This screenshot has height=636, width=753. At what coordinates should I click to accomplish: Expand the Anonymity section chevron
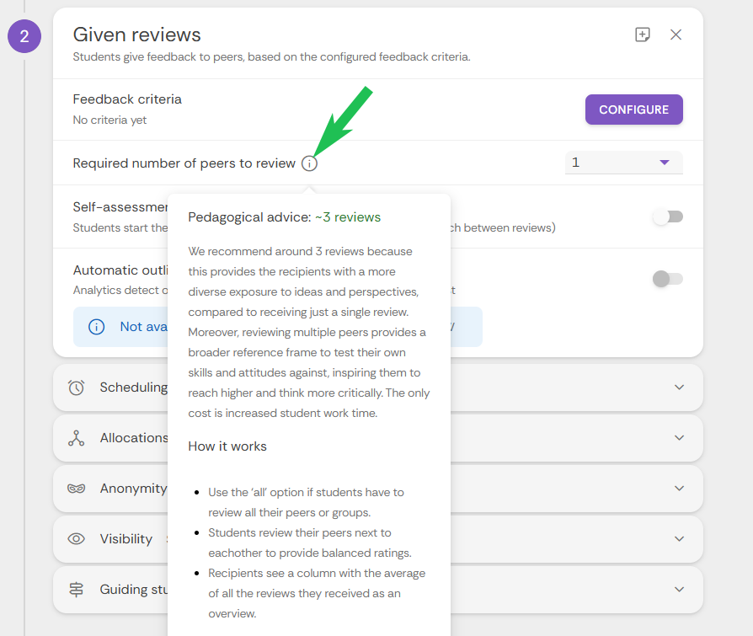(679, 489)
